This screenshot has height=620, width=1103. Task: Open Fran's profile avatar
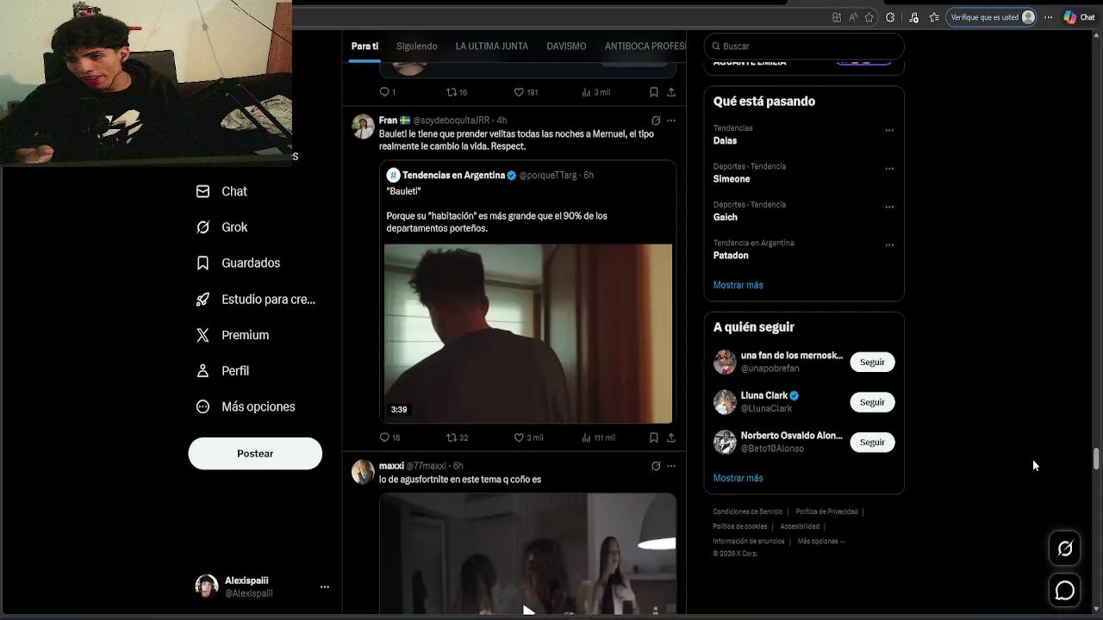363,127
